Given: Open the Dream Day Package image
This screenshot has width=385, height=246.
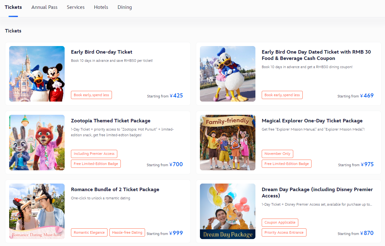Looking at the screenshot, I should pos(228,211).
